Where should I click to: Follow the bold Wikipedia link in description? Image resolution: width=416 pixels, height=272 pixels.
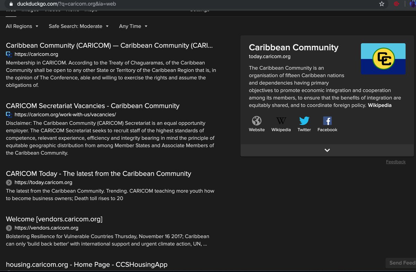point(380,105)
